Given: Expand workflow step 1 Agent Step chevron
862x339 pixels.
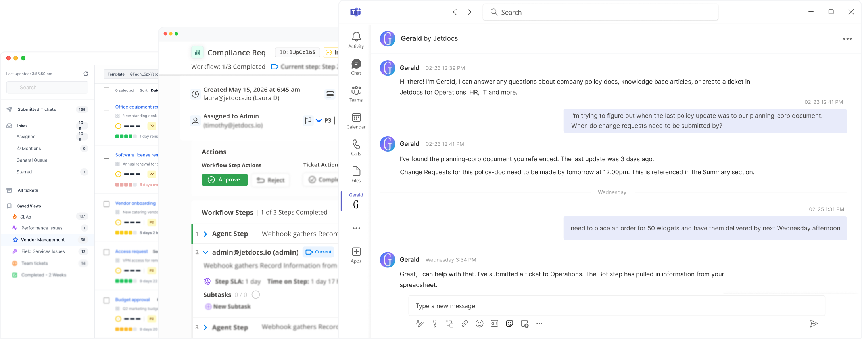Looking at the screenshot, I should (205, 234).
